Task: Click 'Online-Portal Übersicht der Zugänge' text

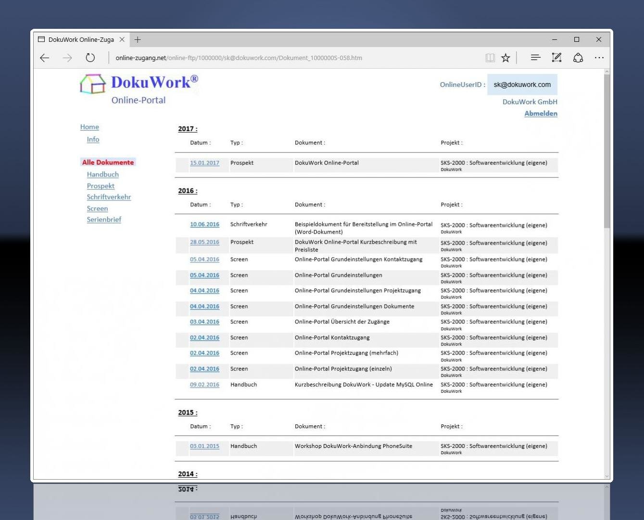Action: (x=342, y=322)
